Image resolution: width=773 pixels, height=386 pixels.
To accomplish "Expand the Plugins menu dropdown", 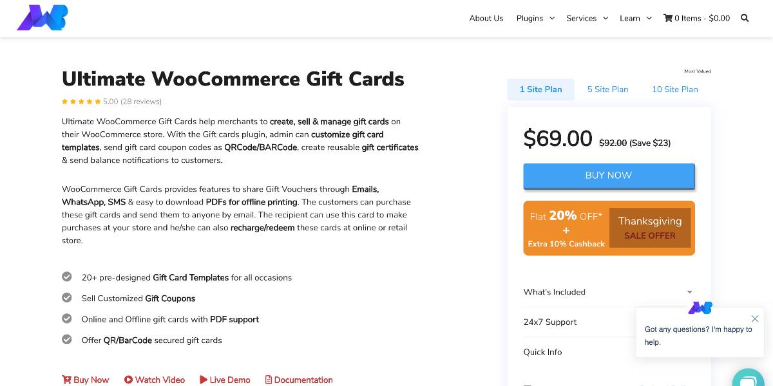I will [535, 18].
